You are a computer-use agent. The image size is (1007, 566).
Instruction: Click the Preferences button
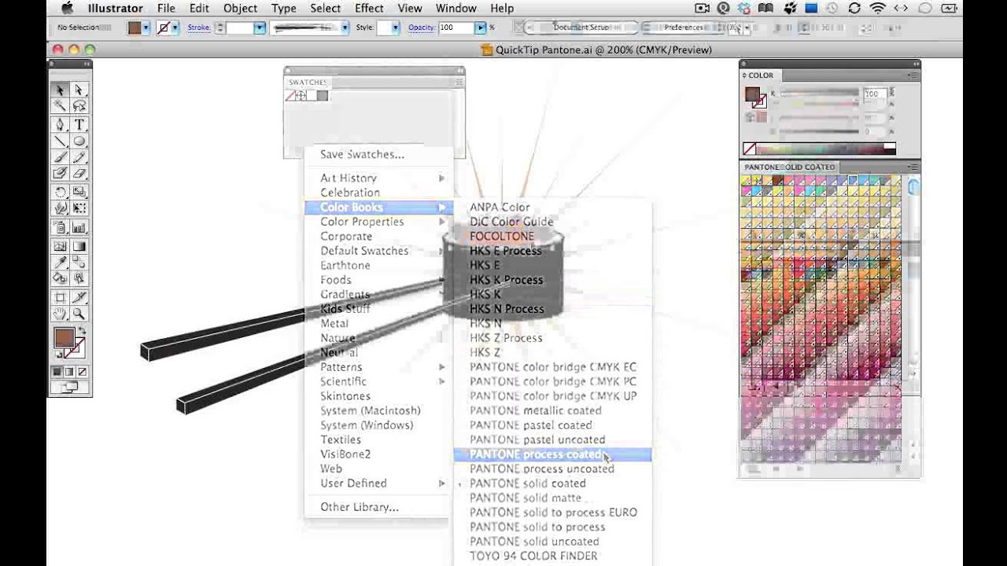point(684,28)
